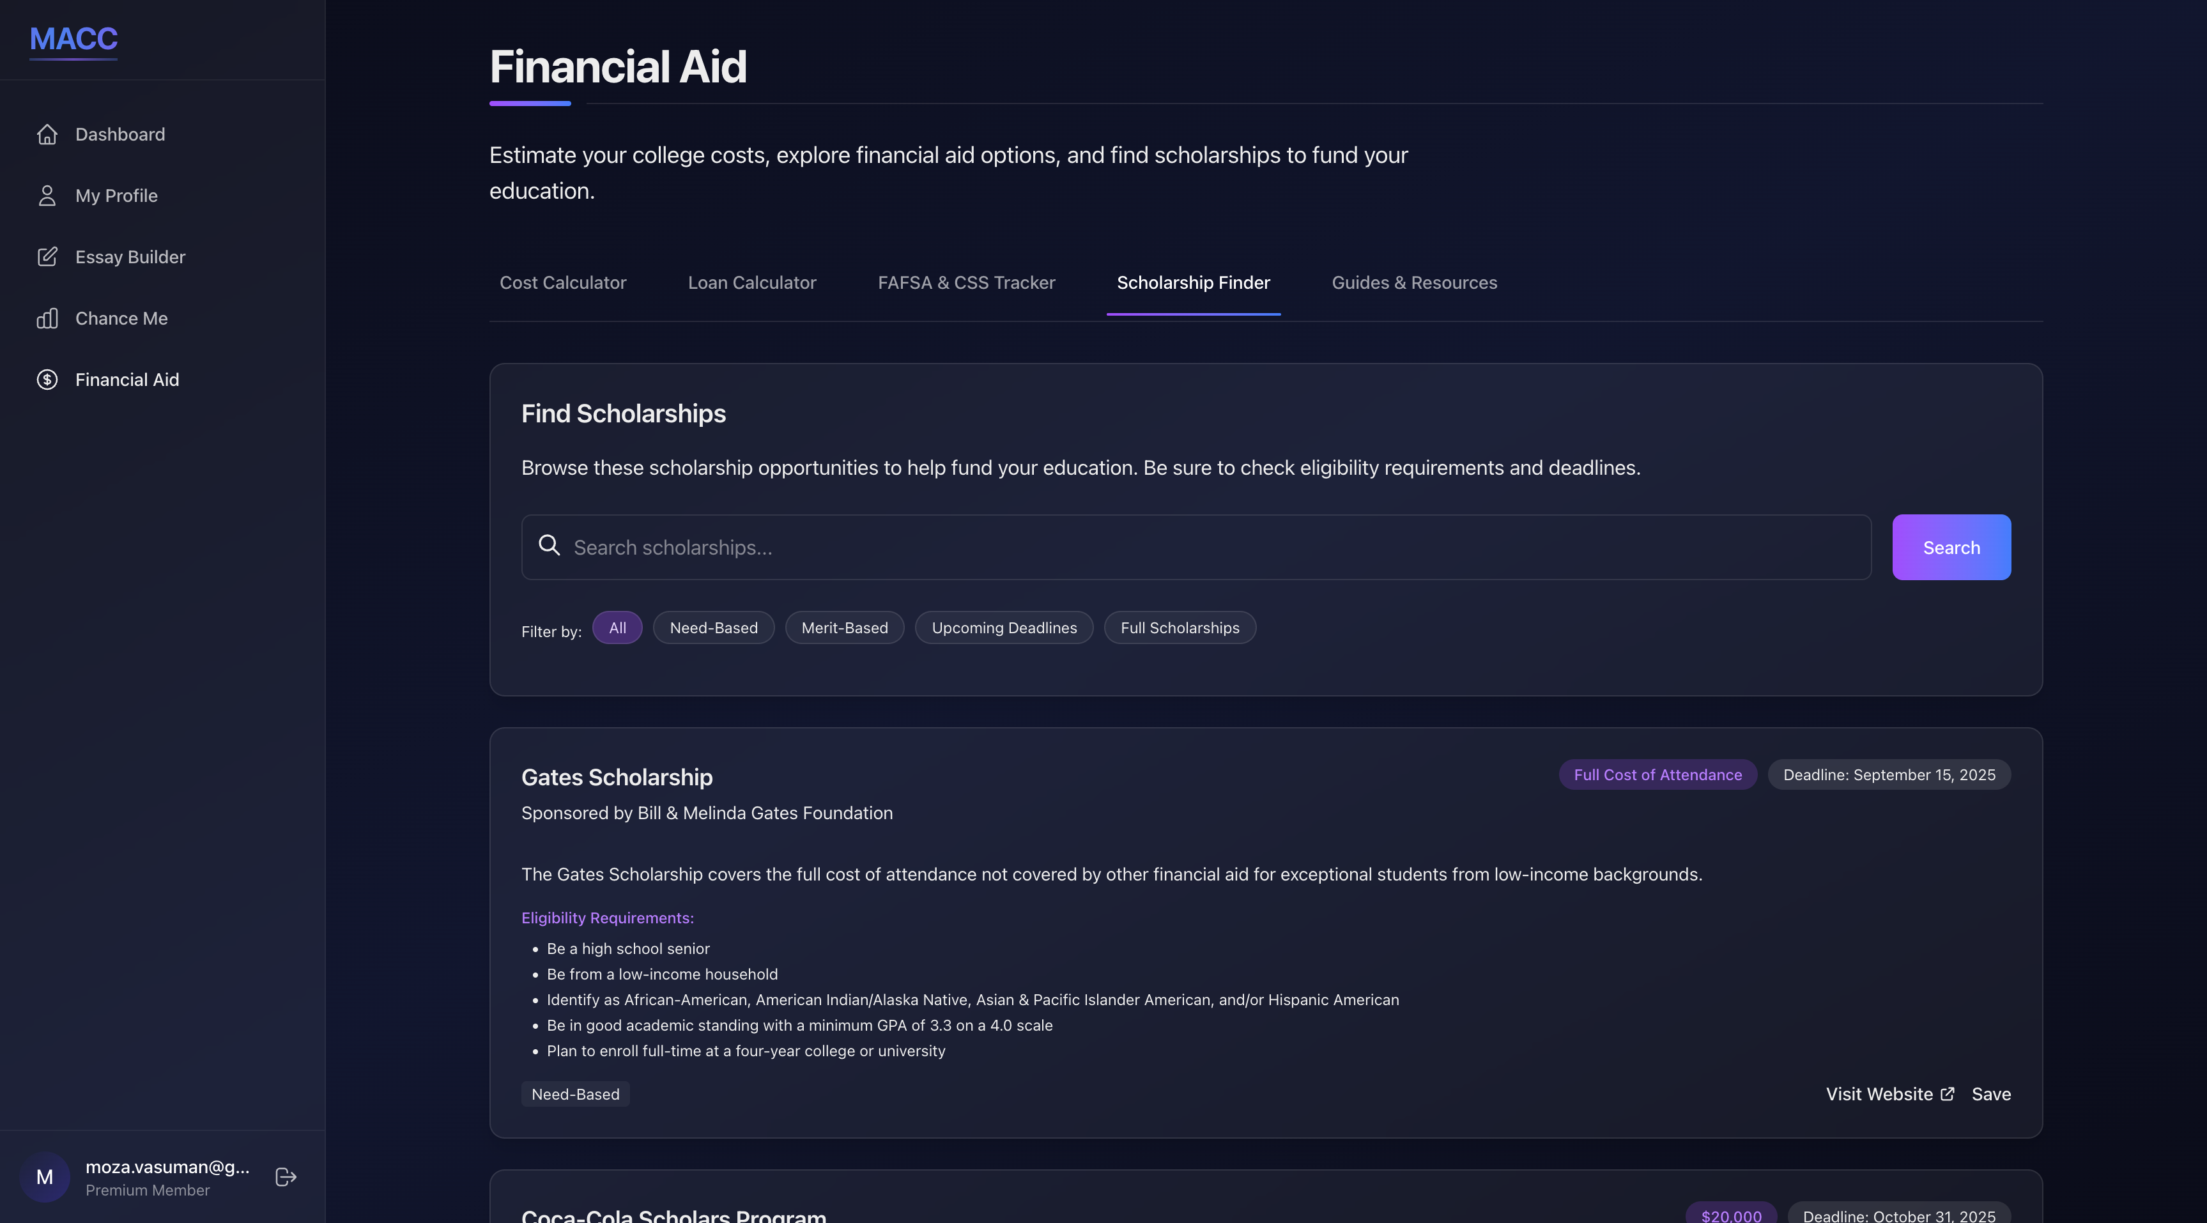This screenshot has height=1223, width=2207.
Task: Click the Dashboard home icon
Action: click(47, 135)
